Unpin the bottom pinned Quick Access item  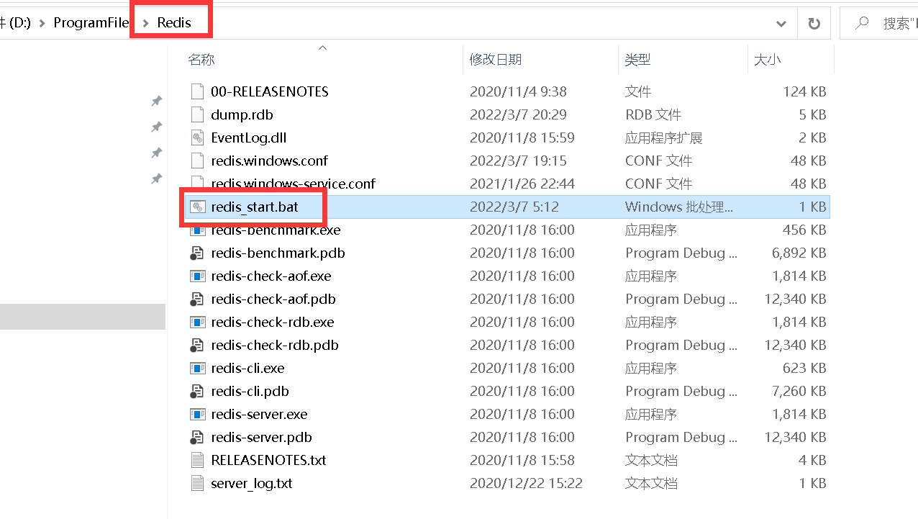pos(156,179)
